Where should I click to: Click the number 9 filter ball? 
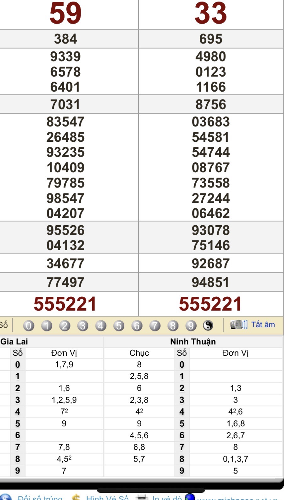[191, 325]
